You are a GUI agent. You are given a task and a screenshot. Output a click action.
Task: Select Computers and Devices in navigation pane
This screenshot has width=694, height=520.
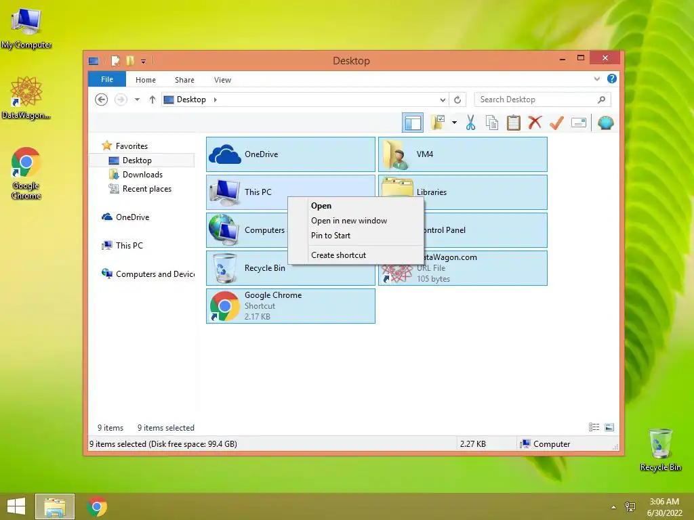point(148,274)
